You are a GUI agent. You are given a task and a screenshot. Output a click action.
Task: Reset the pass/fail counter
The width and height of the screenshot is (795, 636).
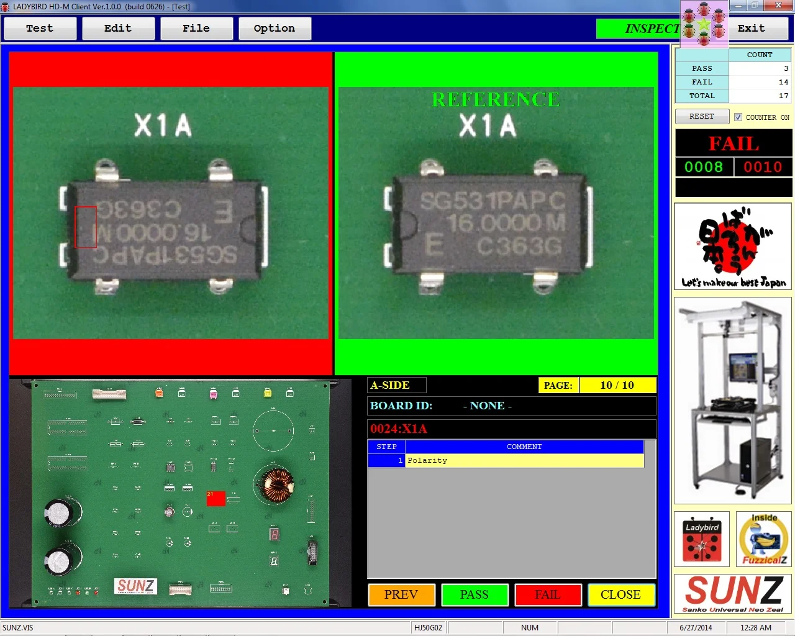click(x=702, y=117)
